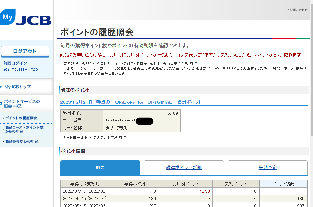Click the card name ★ザ・クラス

[116, 128]
